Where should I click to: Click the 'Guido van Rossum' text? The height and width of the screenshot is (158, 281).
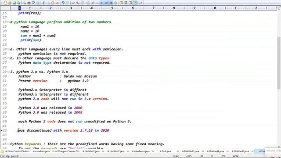click(80, 76)
